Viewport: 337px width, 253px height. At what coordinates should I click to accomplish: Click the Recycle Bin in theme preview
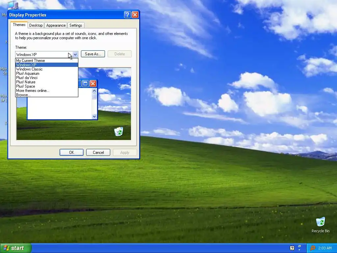pos(118,131)
